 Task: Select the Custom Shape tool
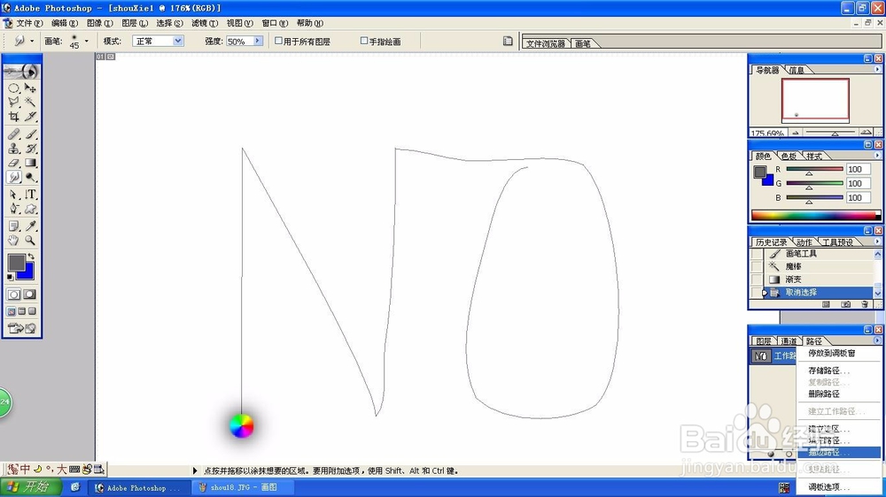click(30, 209)
